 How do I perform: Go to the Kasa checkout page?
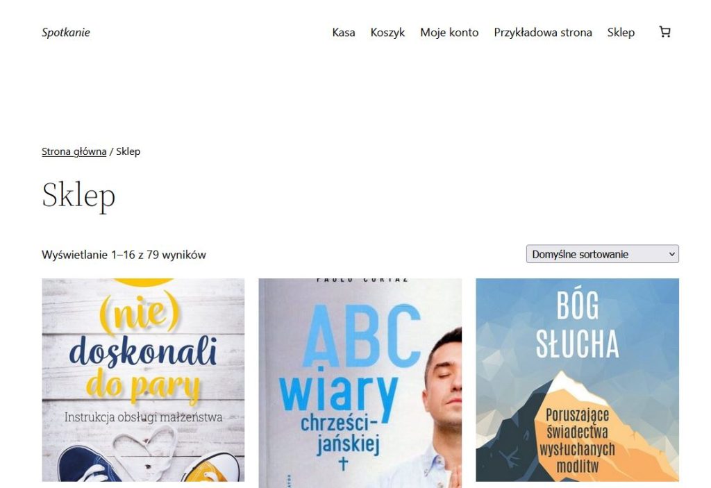point(343,33)
